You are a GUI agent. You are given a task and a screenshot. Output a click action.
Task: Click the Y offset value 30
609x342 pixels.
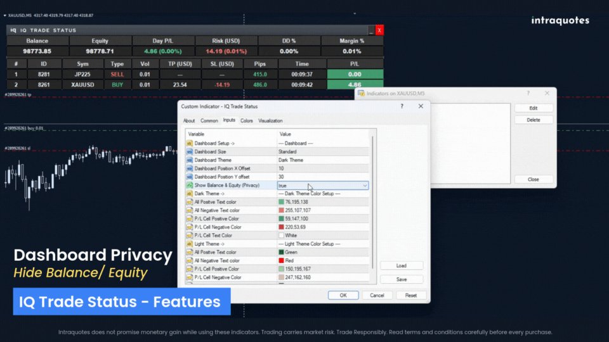pos(323,177)
